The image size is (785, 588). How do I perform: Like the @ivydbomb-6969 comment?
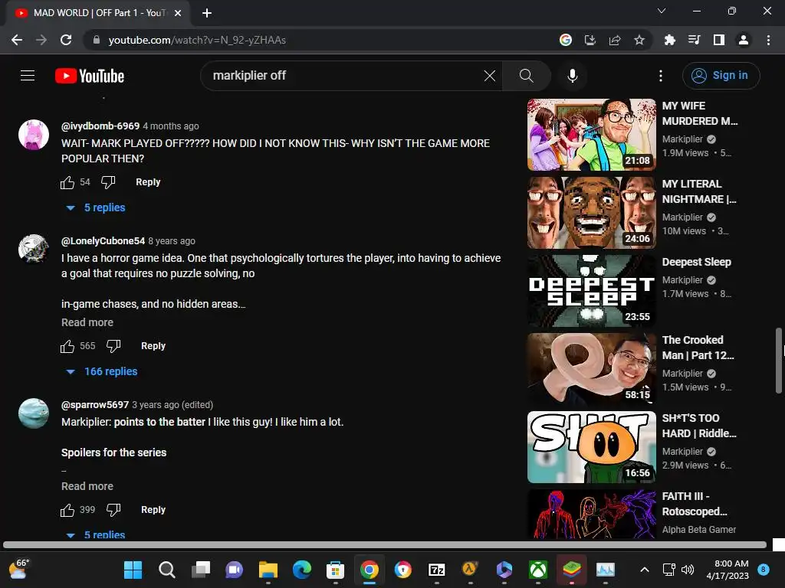[x=67, y=182]
